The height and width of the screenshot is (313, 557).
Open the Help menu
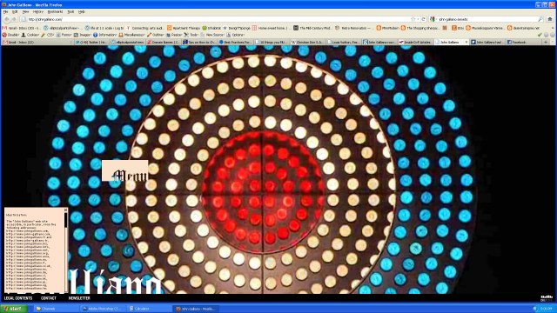pos(81,12)
